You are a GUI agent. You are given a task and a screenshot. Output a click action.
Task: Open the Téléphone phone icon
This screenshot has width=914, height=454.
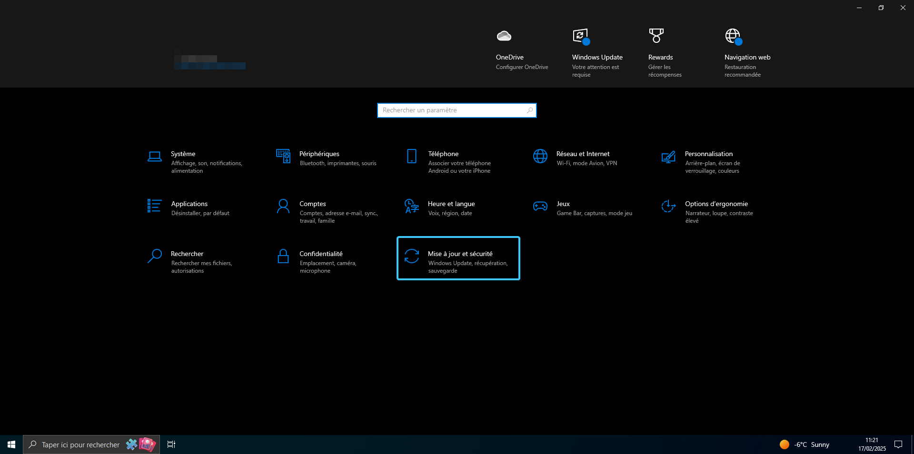[x=412, y=156]
